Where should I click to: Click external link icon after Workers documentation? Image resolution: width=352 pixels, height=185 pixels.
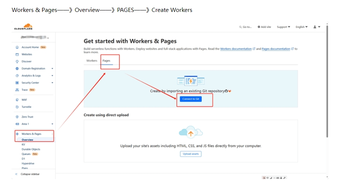pyautogui.click(x=254, y=49)
